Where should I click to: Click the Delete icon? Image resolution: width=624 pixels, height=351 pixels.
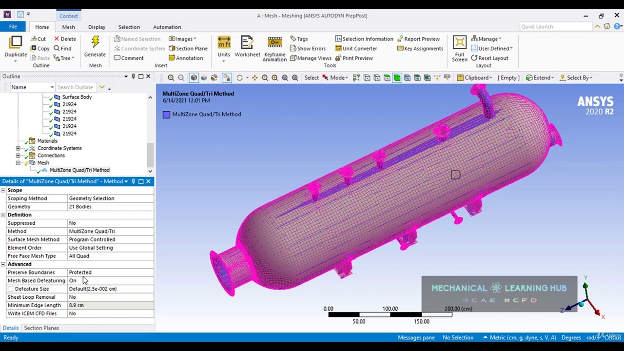65,39
